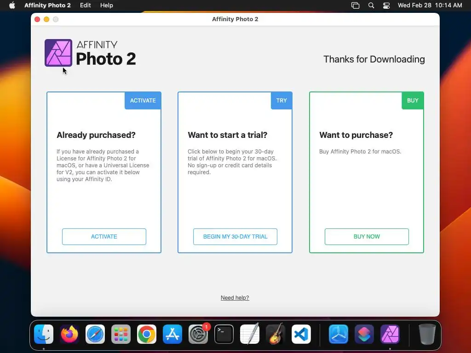This screenshot has width=471, height=353.
Task: Click the 'Want to purchase?' heading
Action: (356, 135)
